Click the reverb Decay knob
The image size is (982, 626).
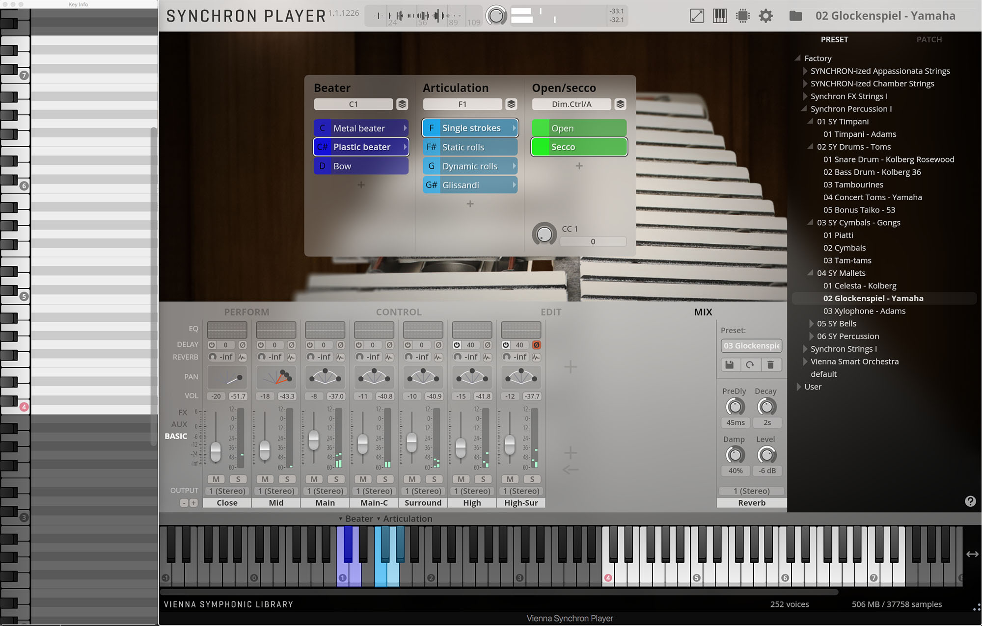click(x=766, y=407)
